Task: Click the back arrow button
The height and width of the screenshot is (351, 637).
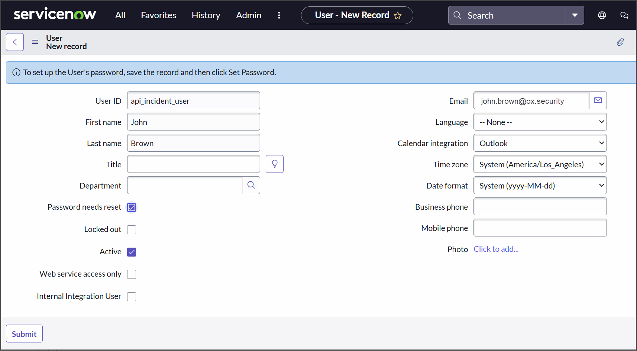Action: click(x=15, y=42)
